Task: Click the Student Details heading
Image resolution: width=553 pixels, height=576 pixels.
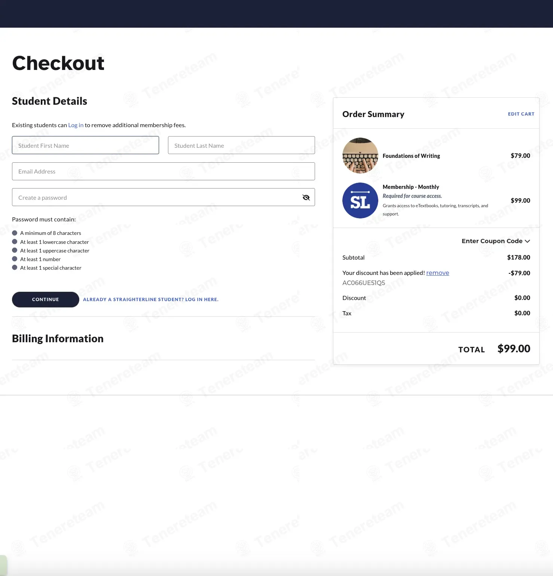Action: pos(49,101)
